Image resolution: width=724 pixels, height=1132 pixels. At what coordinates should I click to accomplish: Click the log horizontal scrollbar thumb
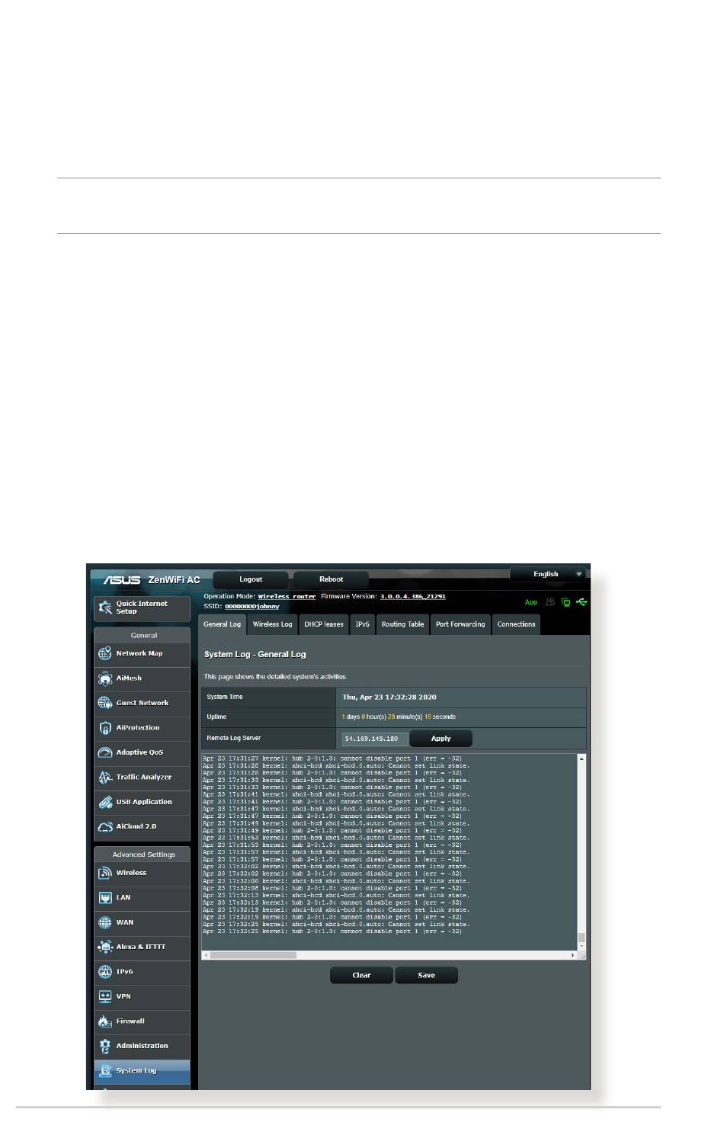pos(253,954)
